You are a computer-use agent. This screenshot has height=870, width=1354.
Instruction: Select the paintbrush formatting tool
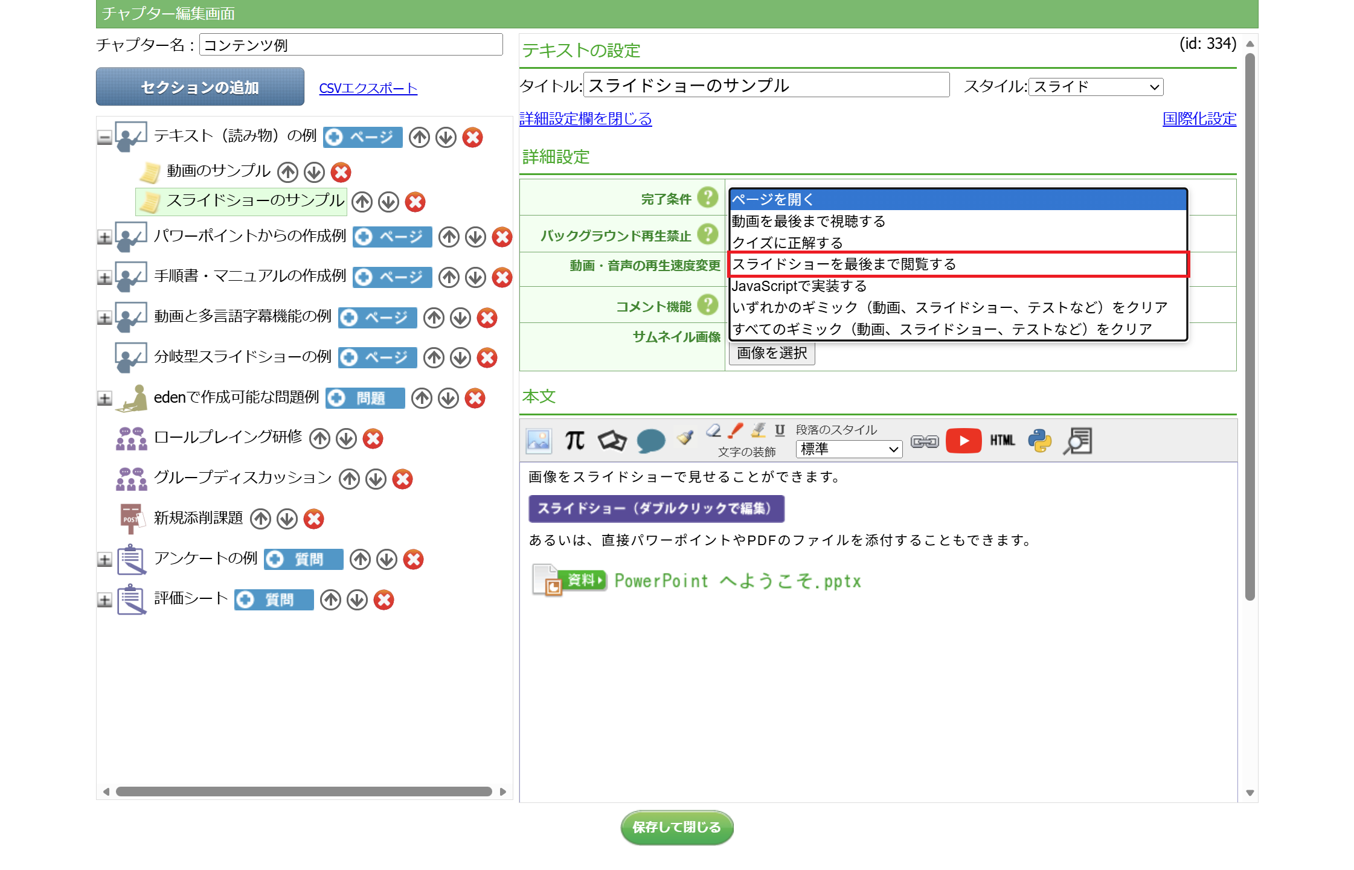[x=685, y=437]
